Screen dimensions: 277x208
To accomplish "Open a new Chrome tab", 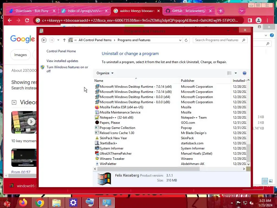I will (x=221, y=11).
